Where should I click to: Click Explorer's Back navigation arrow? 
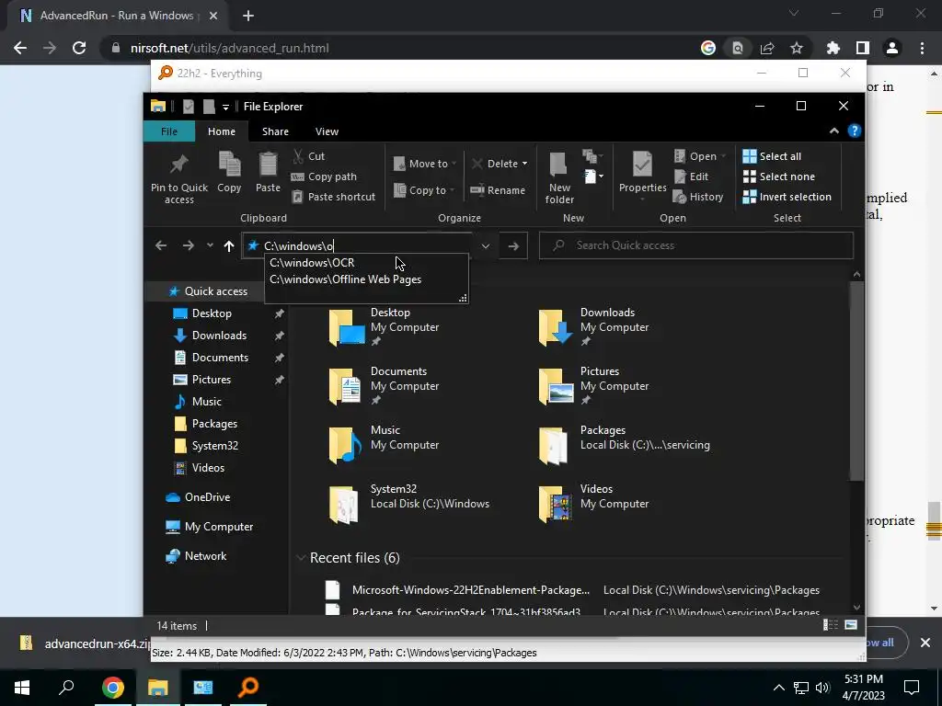coord(160,245)
